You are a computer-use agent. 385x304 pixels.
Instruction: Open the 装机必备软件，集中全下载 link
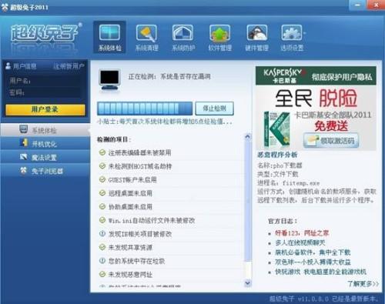[313, 252]
